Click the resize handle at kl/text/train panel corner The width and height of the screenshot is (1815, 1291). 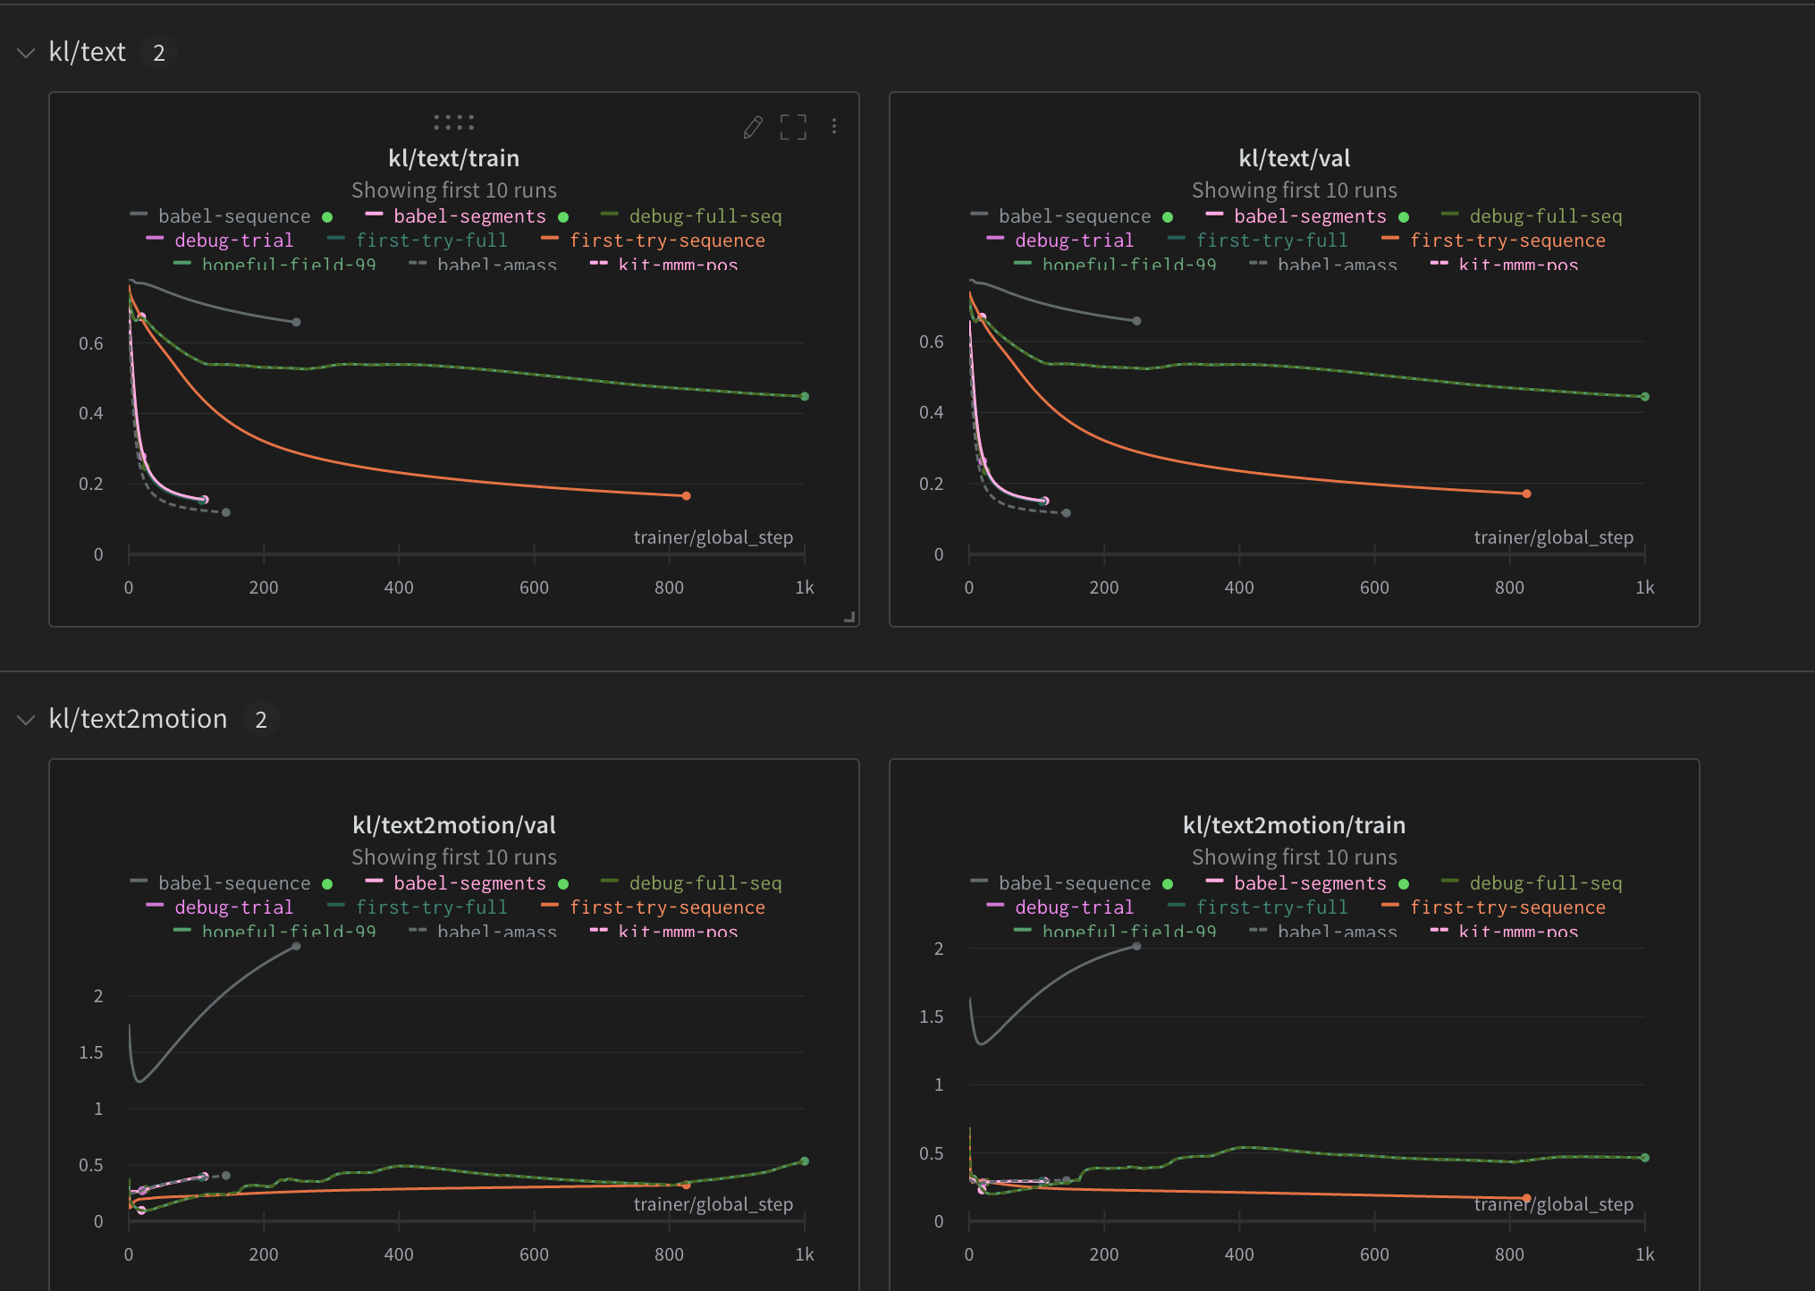point(850,618)
